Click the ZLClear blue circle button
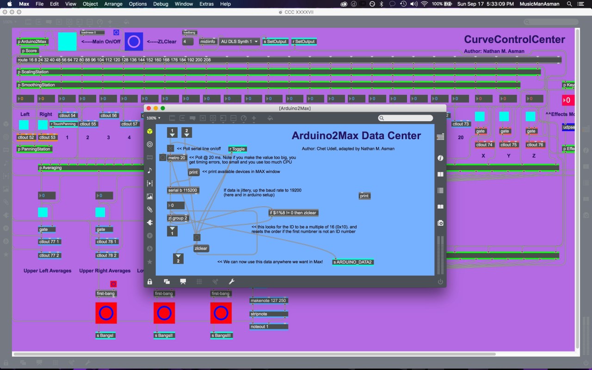This screenshot has width=592, height=370. click(134, 42)
